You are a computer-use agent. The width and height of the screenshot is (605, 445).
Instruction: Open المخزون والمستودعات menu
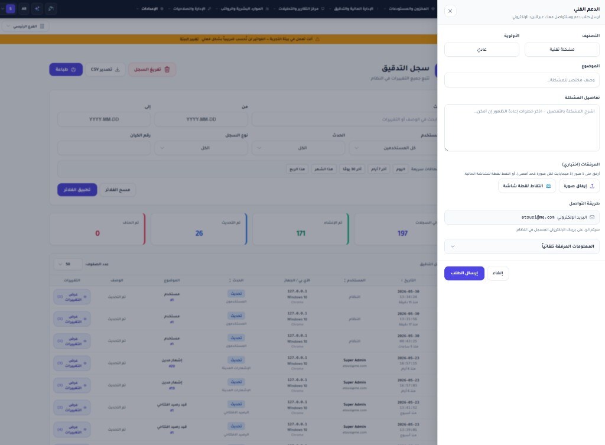point(409,8)
